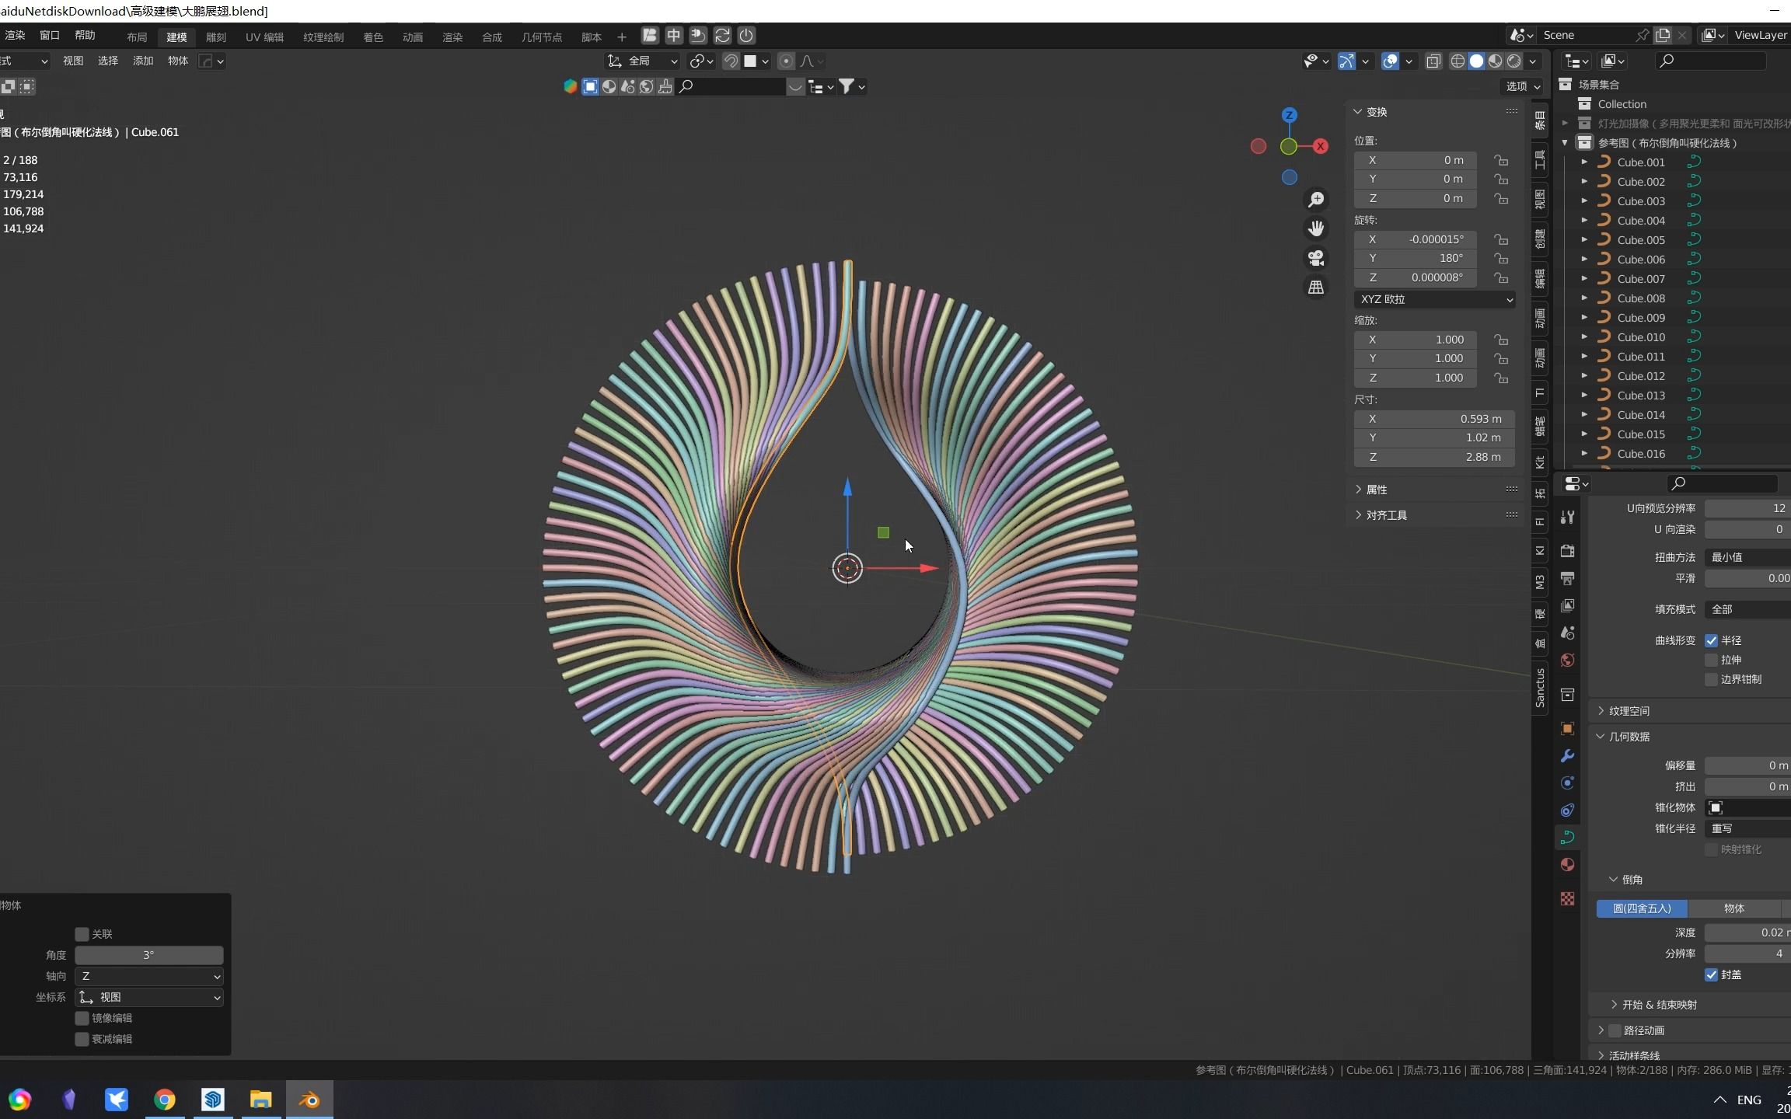The width and height of the screenshot is (1791, 1119).
Task: Toggle the Location X lock icon
Action: (1501, 160)
